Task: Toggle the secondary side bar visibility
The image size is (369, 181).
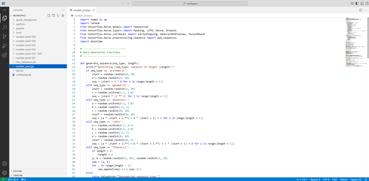Action: pos(366,3)
